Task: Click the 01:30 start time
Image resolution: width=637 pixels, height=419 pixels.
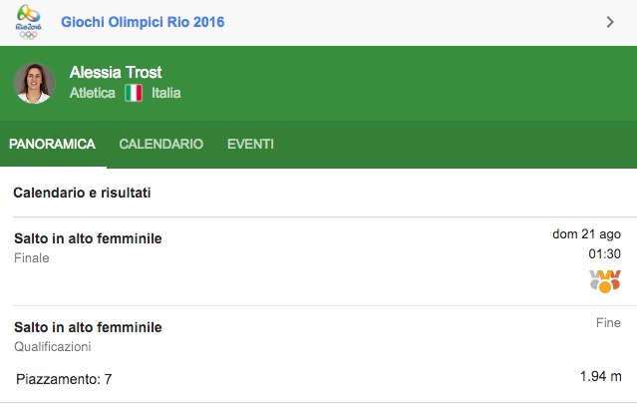Action: 604,254
